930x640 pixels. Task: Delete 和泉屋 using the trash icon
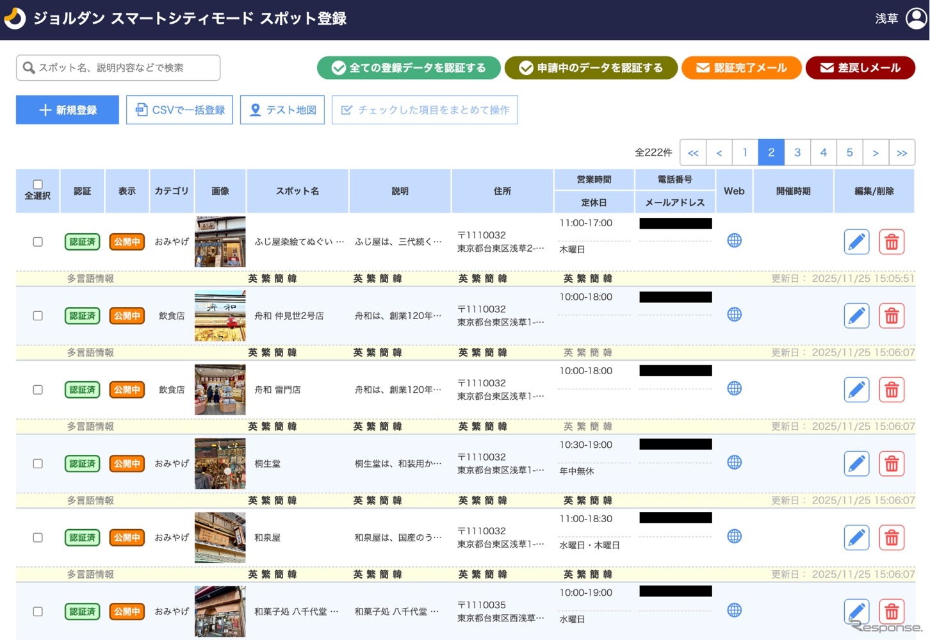[892, 537]
